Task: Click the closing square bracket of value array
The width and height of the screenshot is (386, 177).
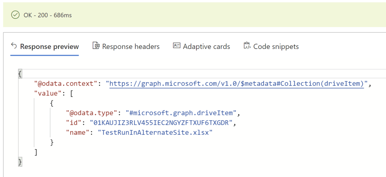Action: point(36,152)
